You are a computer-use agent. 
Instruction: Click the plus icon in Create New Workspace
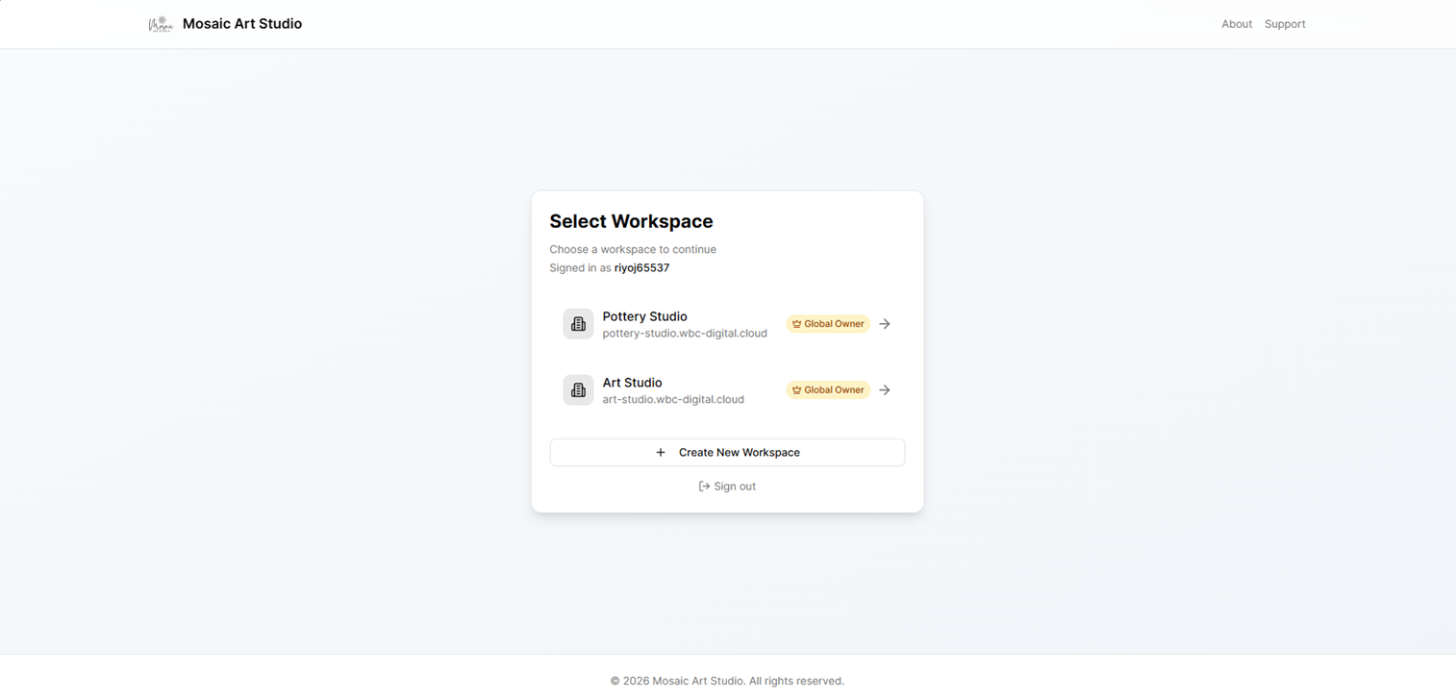[661, 452]
